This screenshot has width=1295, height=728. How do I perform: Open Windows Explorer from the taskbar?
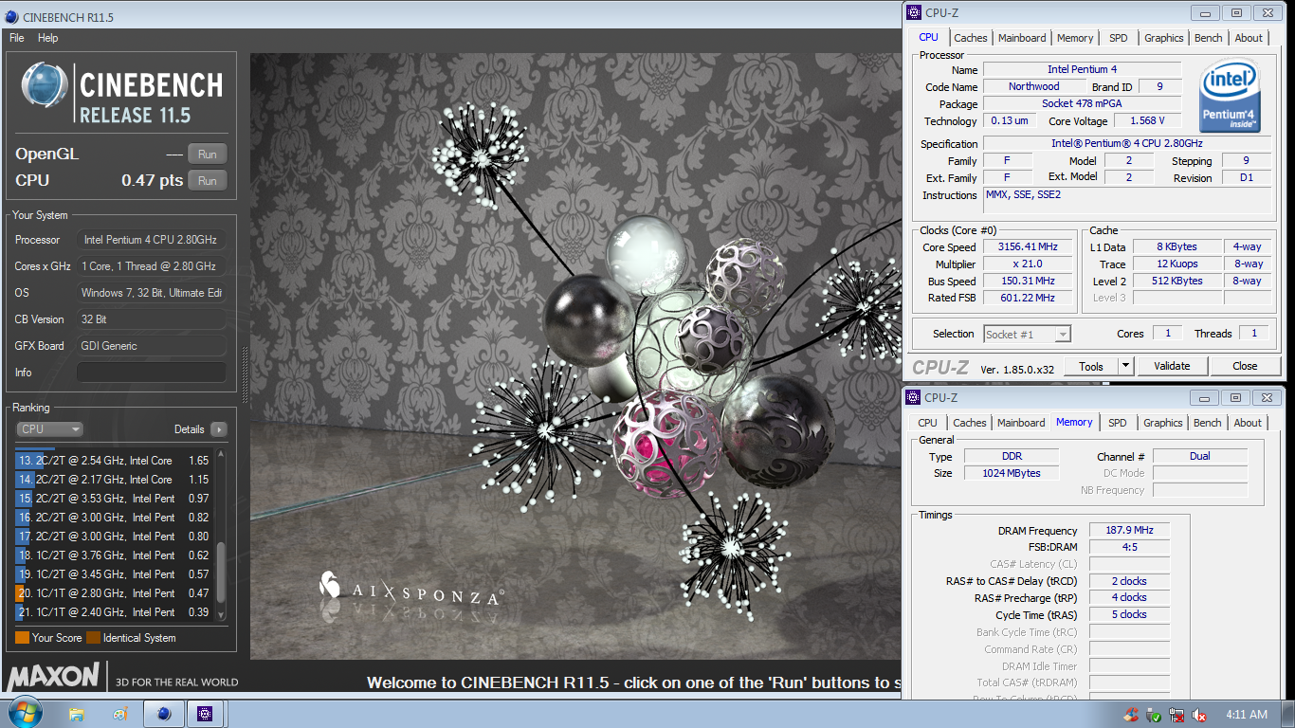click(x=78, y=714)
